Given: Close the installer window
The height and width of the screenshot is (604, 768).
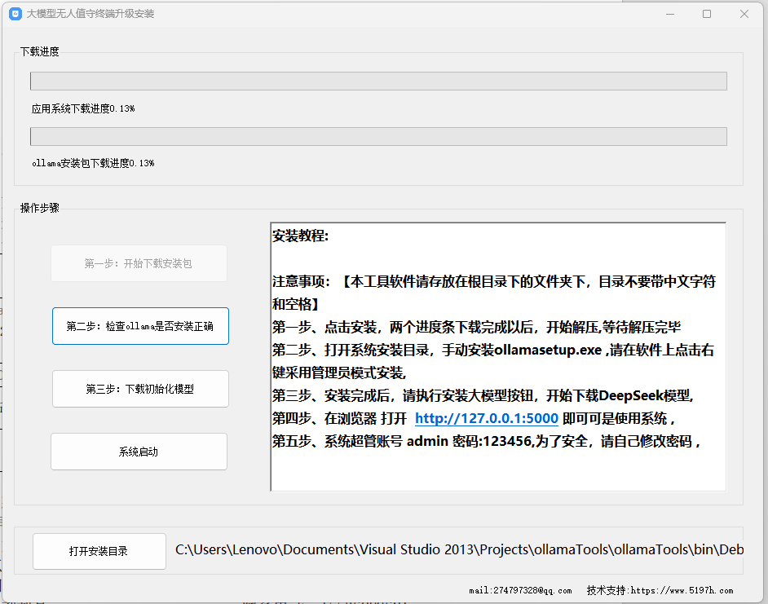Looking at the screenshot, I should [x=744, y=14].
